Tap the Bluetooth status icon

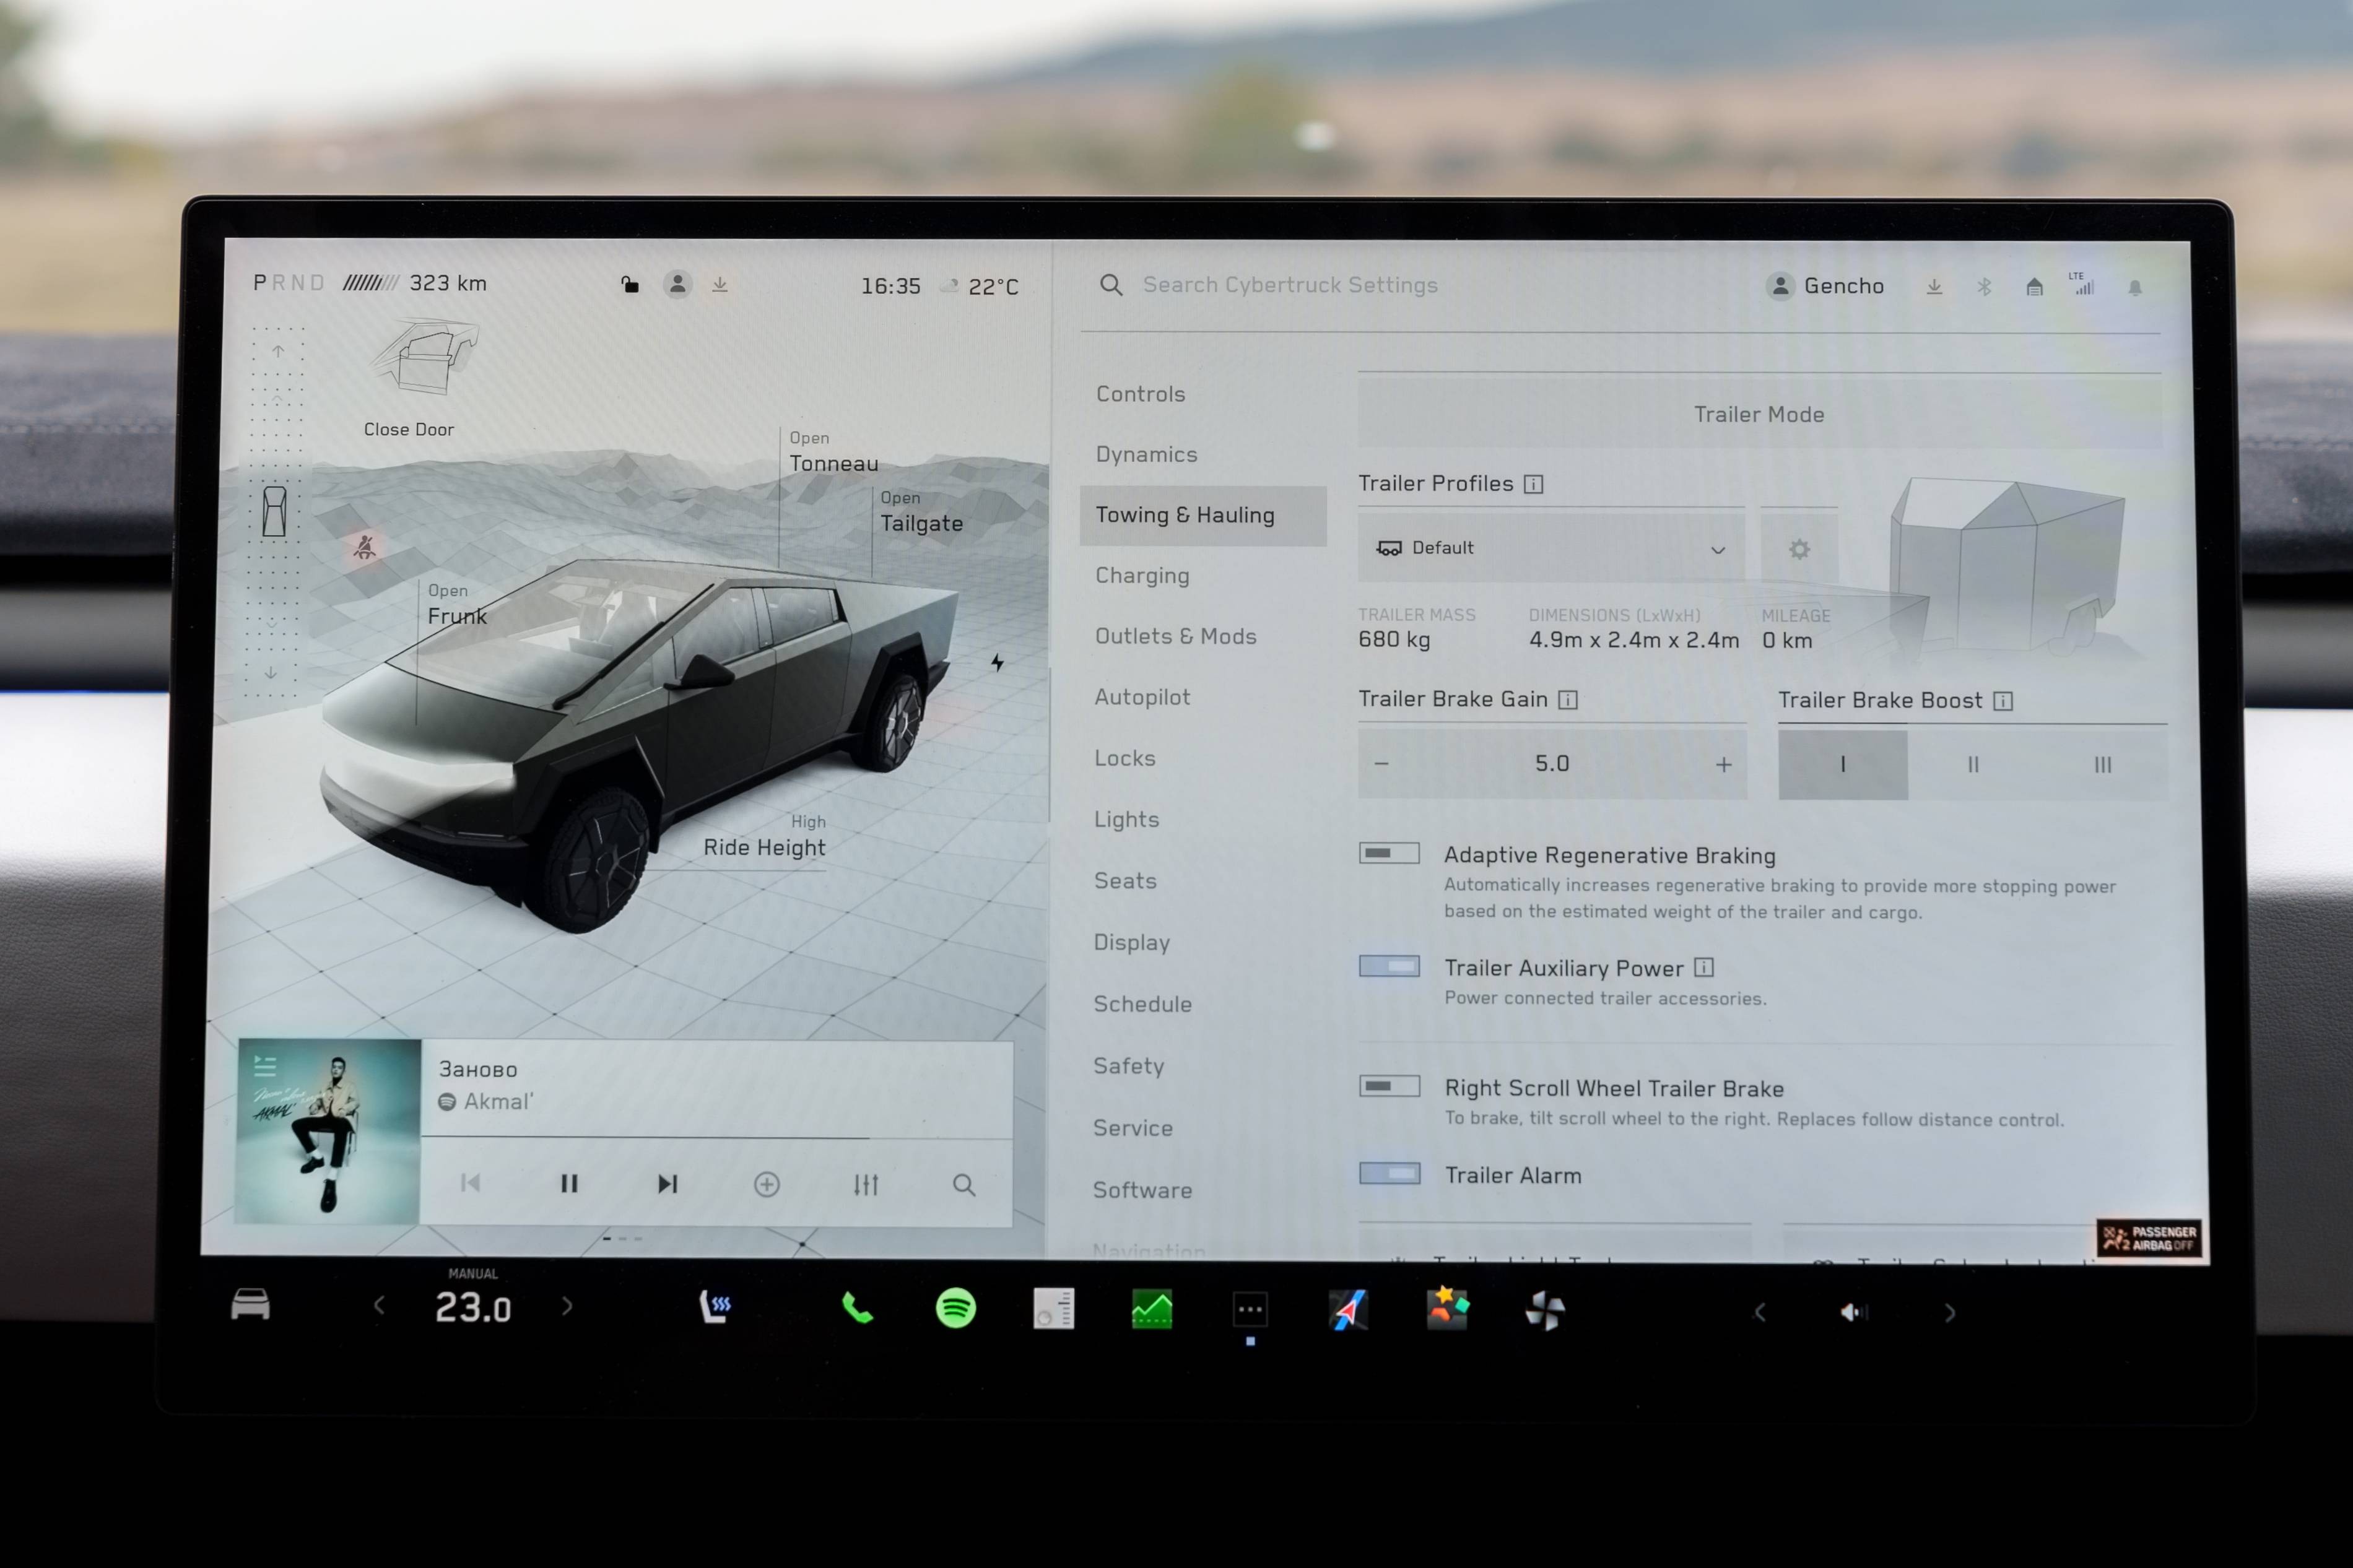(x=1984, y=287)
